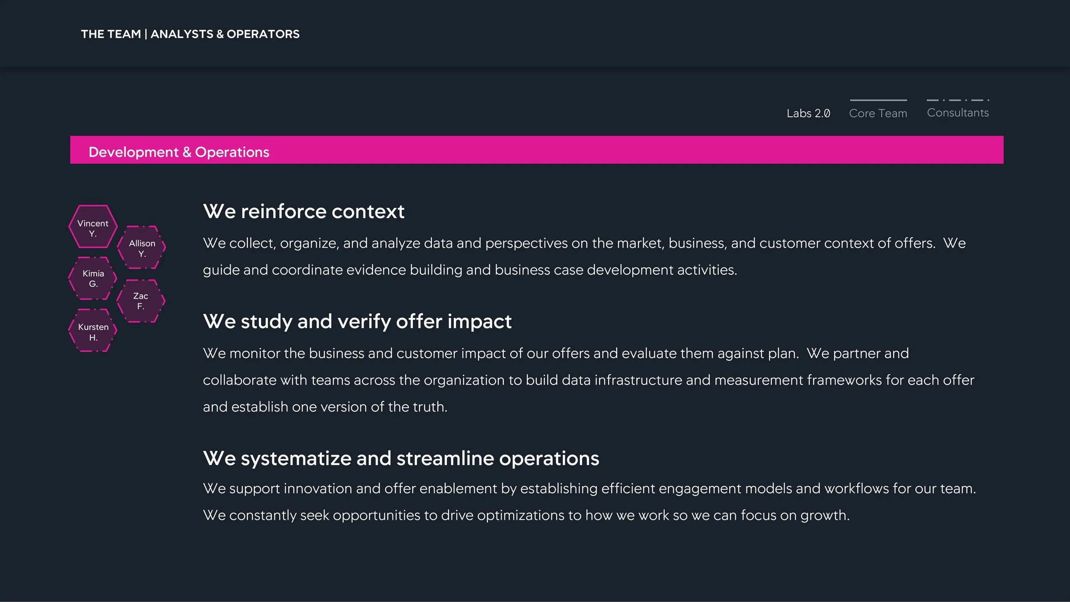Click the dashed line above Consultants
Screen dimensions: 1070x602
click(958, 100)
